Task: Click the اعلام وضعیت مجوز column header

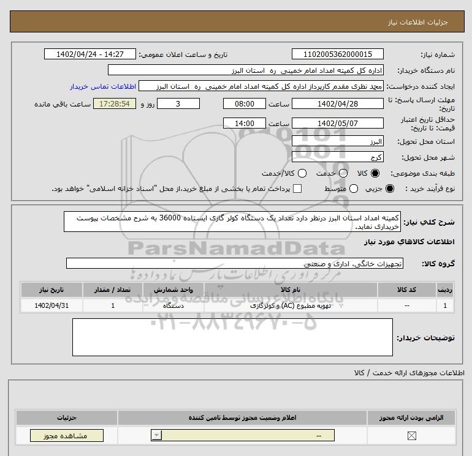Action: click(x=242, y=417)
